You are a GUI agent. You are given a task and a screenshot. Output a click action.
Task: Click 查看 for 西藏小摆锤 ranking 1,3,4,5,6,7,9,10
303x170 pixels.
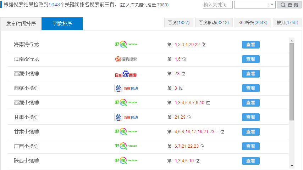[250, 103]
